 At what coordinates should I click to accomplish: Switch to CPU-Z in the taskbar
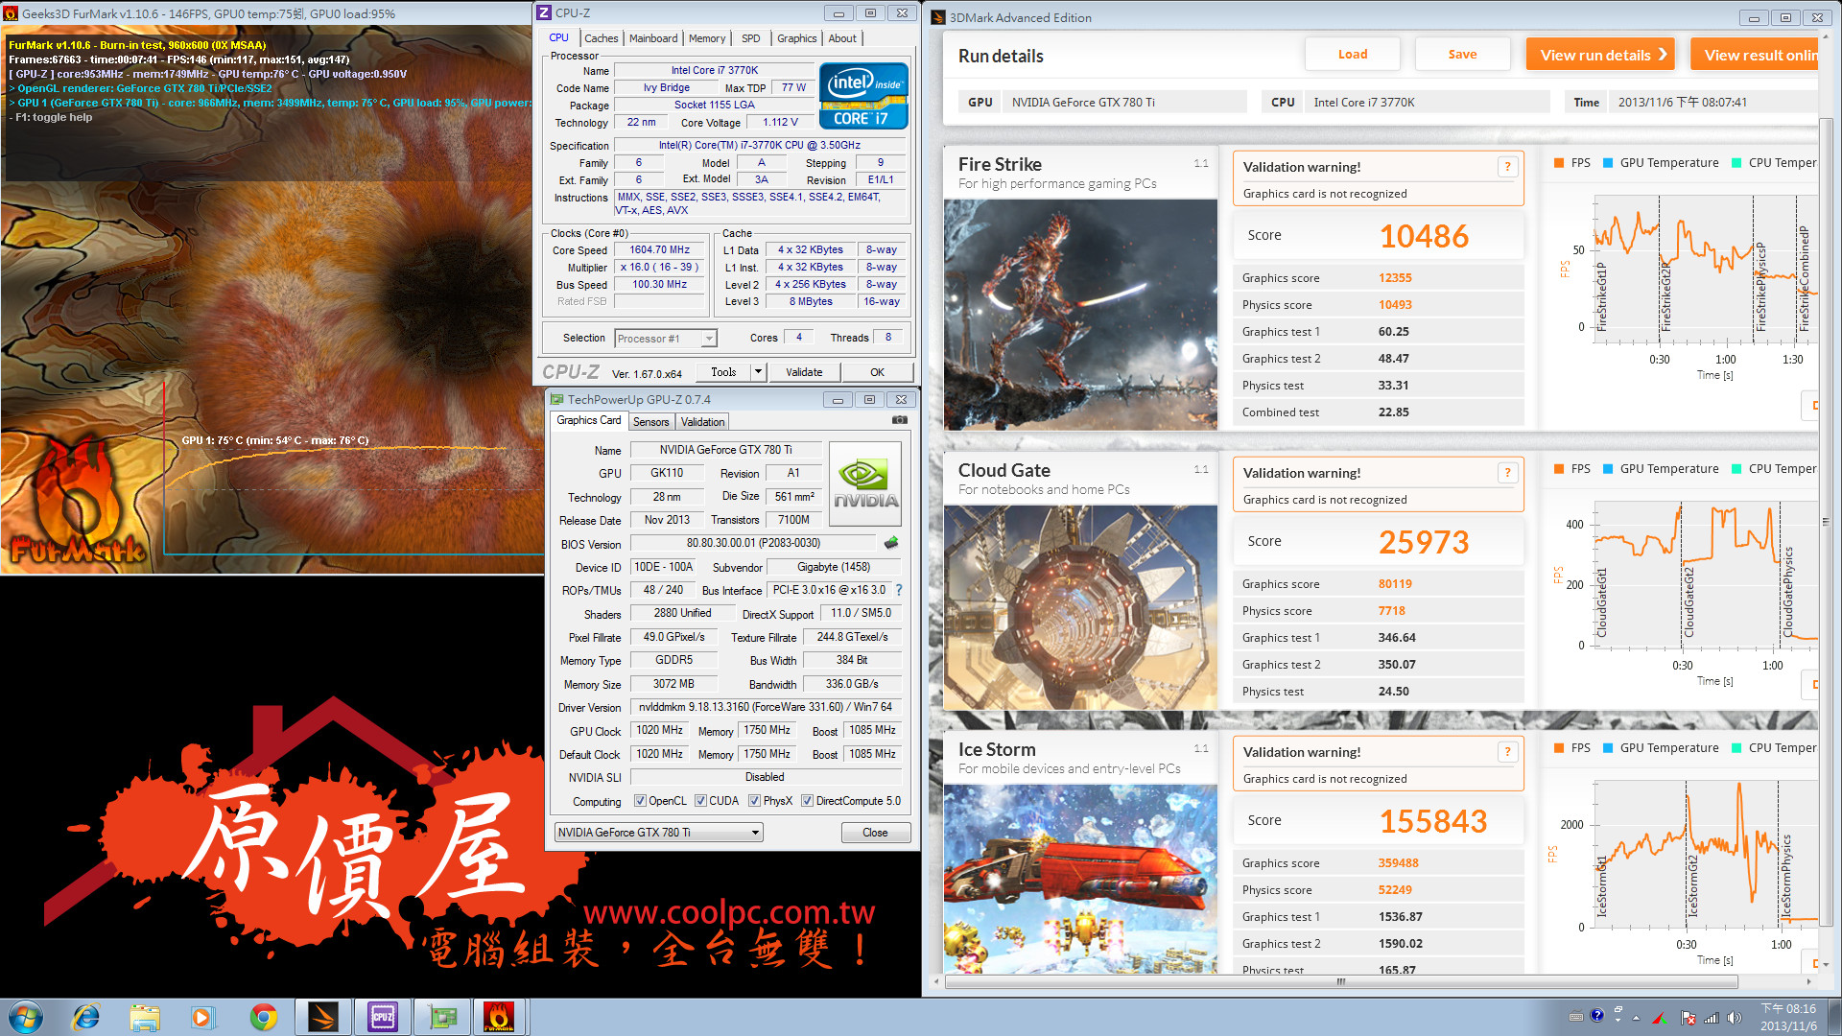pyautogui.click(x=383, y=1017)
